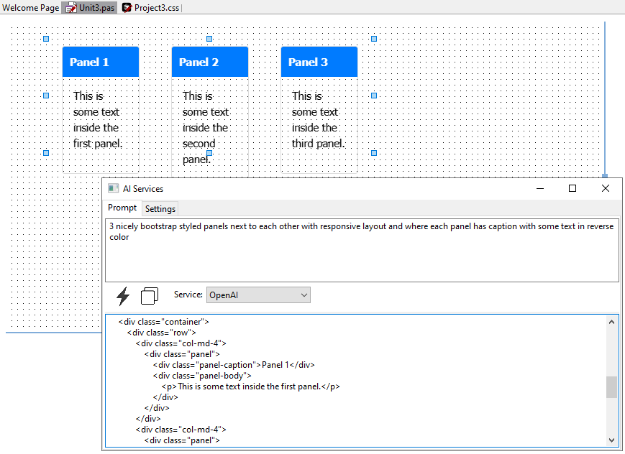Close the AI Services window

tap(605, 188)
